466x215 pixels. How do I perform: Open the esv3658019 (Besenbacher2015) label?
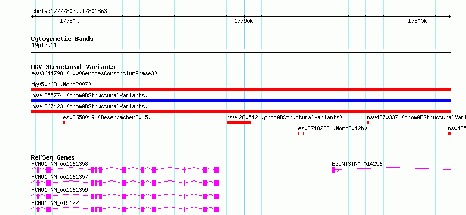(107, 117)
